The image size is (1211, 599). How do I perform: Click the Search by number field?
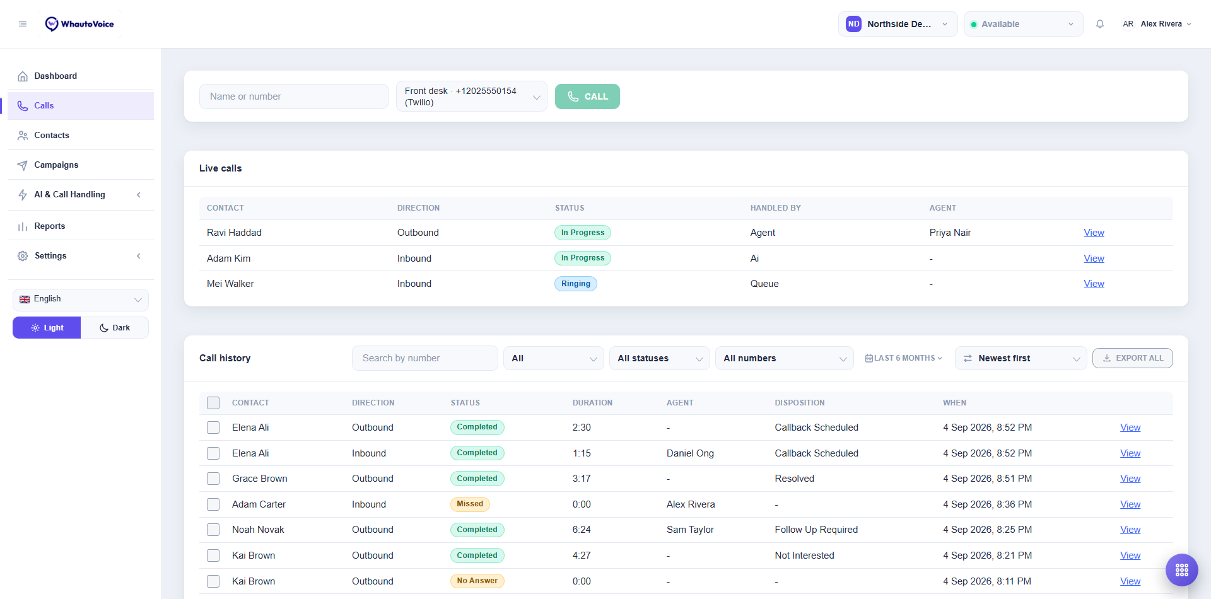click(425, 358)
